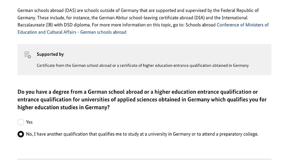Click the Supported by heading
This screenshot has width=288, height=160.
(x=50, y=54)
